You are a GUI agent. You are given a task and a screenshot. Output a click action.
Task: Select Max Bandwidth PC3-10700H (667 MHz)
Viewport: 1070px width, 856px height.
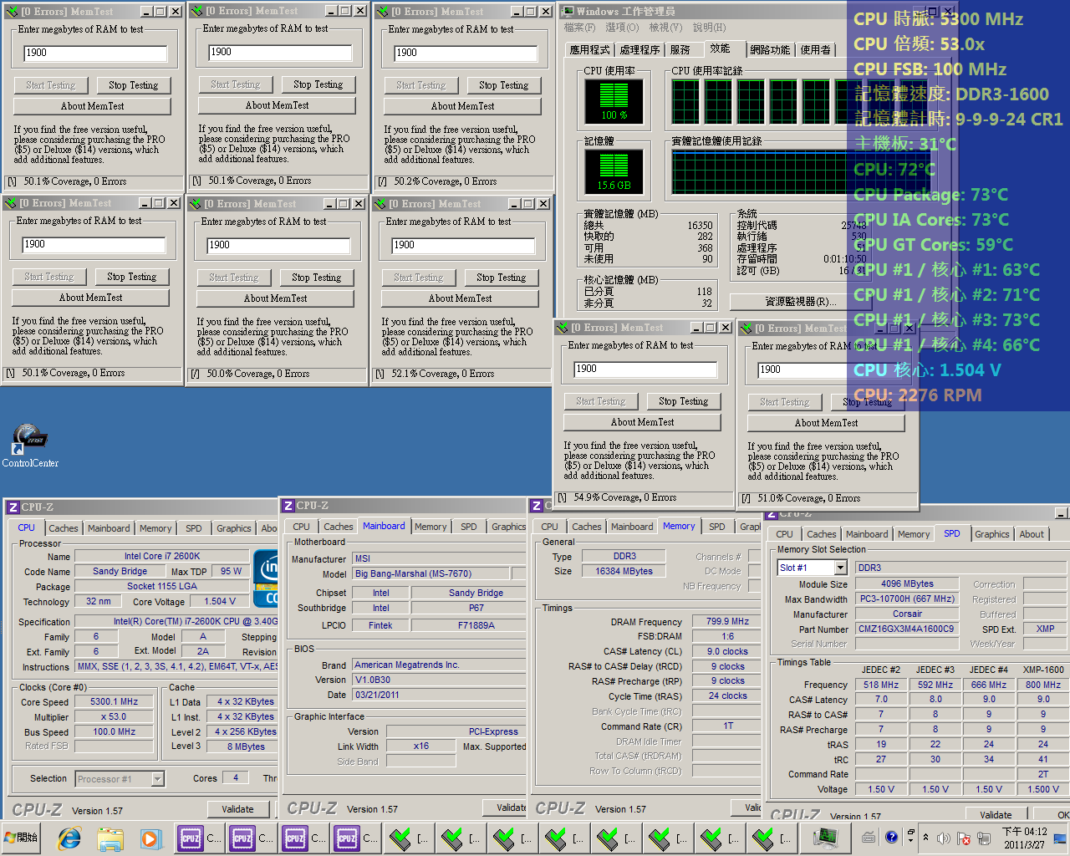pos(907,599)
